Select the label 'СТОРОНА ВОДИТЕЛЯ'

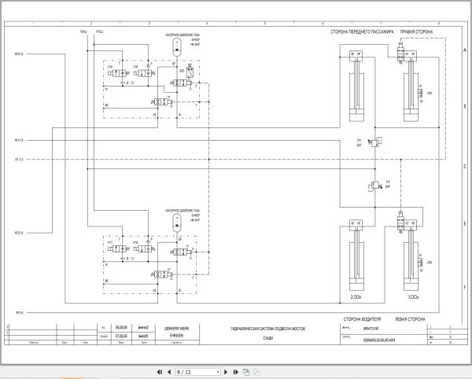click(x=362, y=319)
